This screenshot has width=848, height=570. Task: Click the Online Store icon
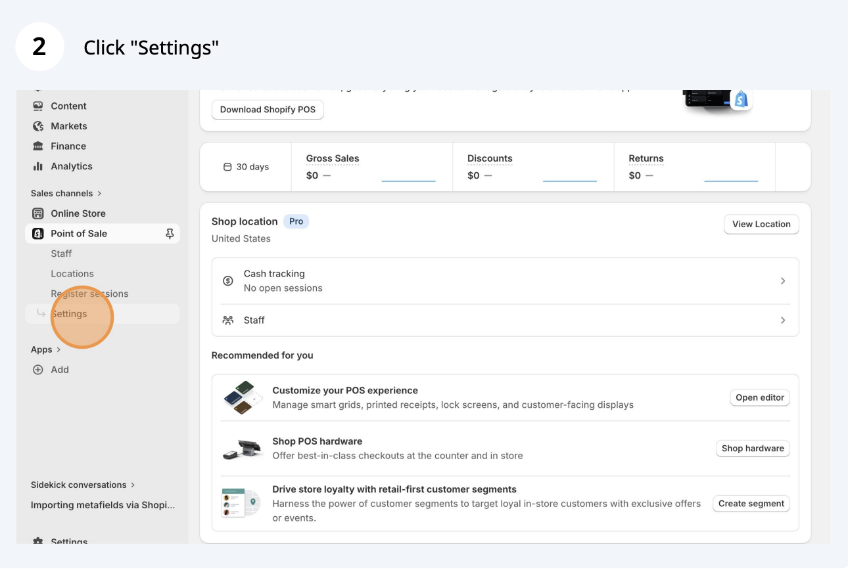(x=38, y=213)
